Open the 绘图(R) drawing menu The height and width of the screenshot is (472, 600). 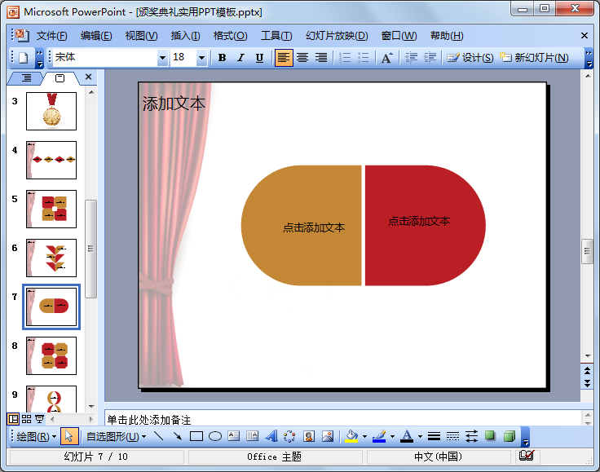tap(37, 436)
